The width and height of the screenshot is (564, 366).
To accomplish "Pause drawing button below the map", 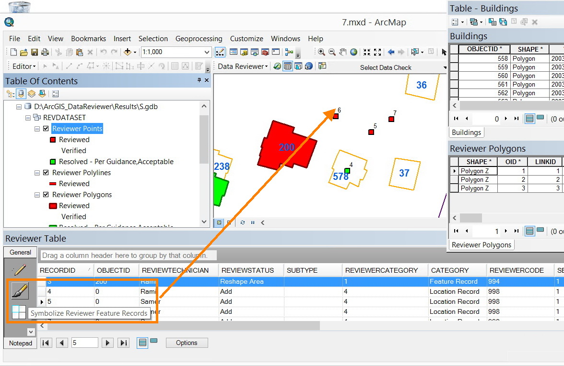I will click(x=253, y=222).
